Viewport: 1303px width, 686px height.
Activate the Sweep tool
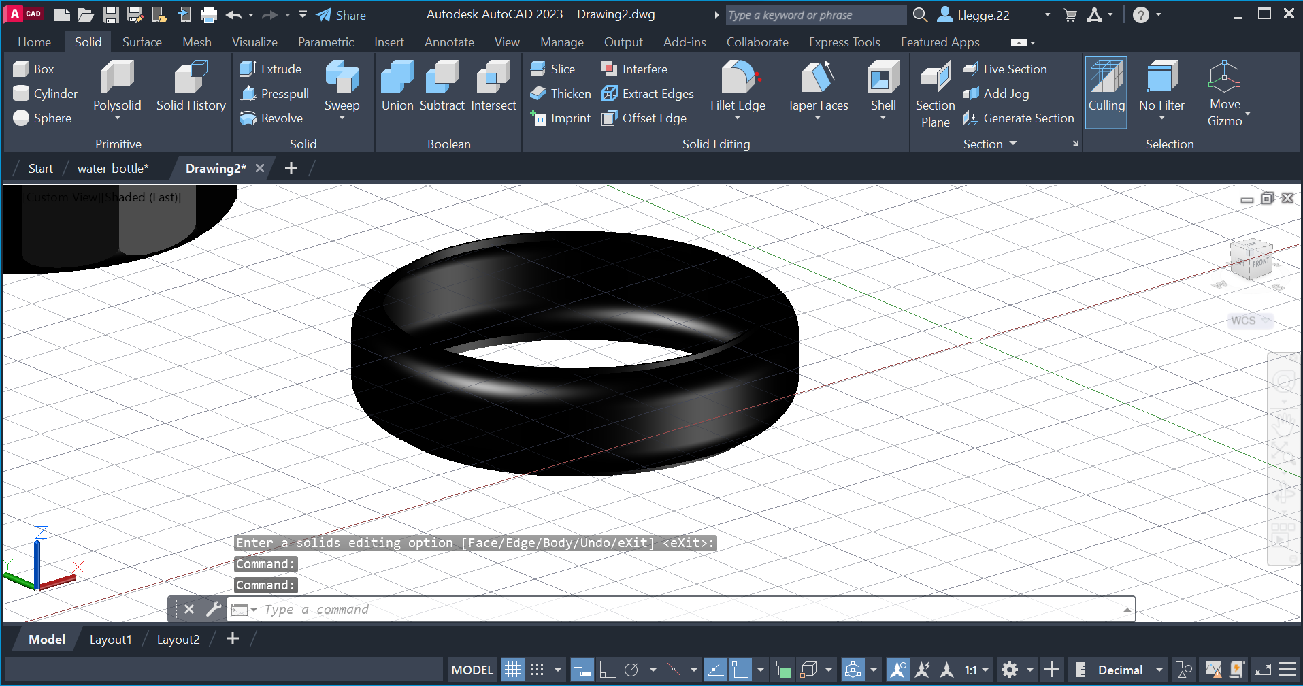pos(342,85)
